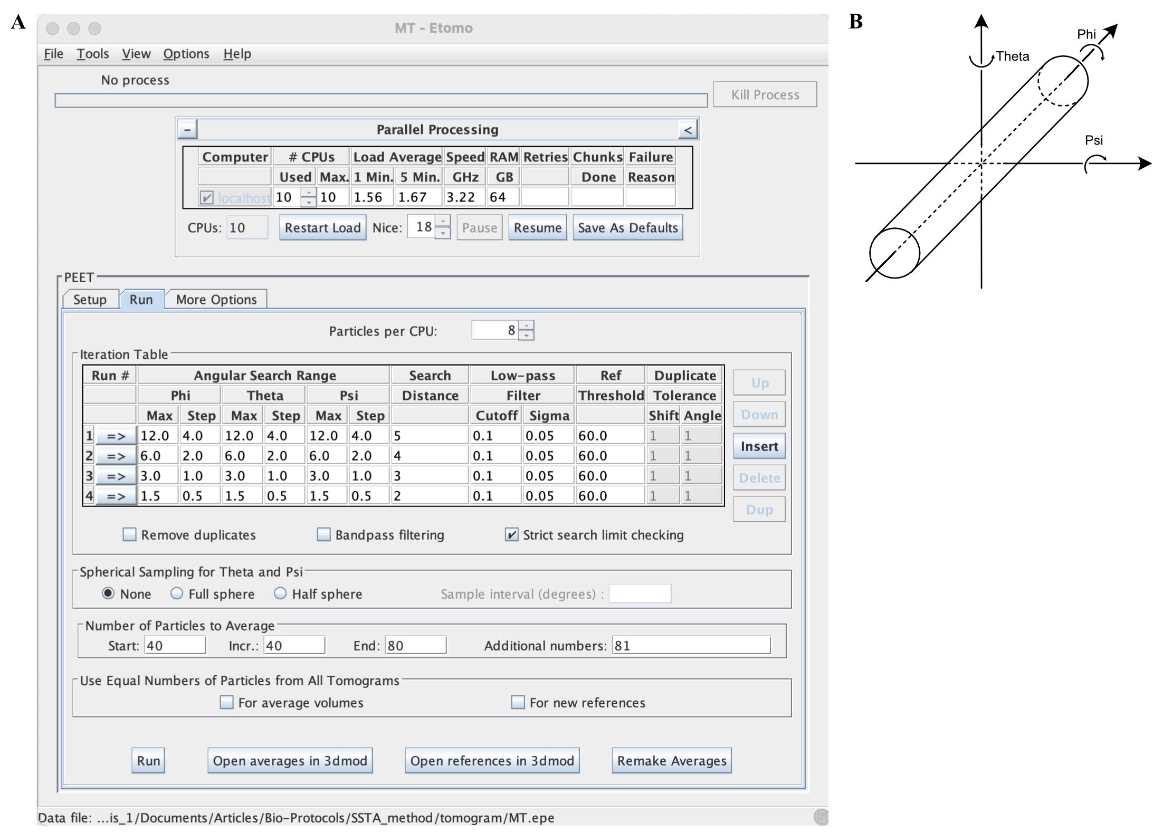The height and width of the screenshot is (833, 1163).
Task: Click Open averages in 3dmod
Action: click(x=290, y=760)
